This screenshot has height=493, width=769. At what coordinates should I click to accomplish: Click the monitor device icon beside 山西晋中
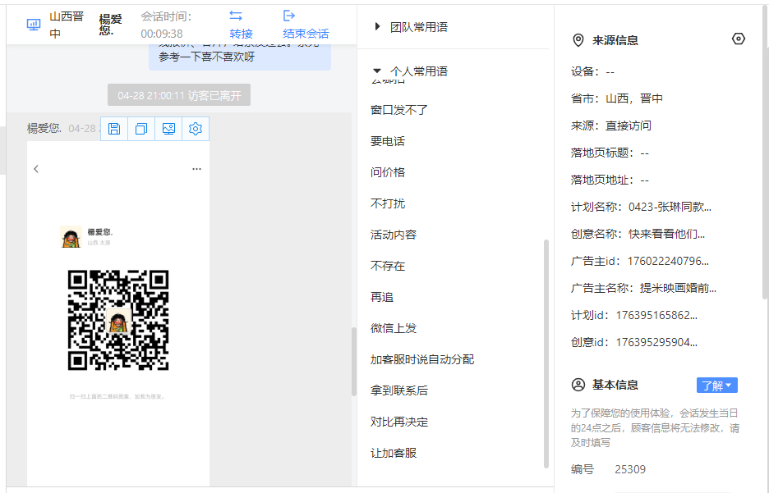(x=34, y=25)
